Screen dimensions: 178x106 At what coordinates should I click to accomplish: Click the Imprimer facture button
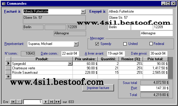tap(98, 88)
